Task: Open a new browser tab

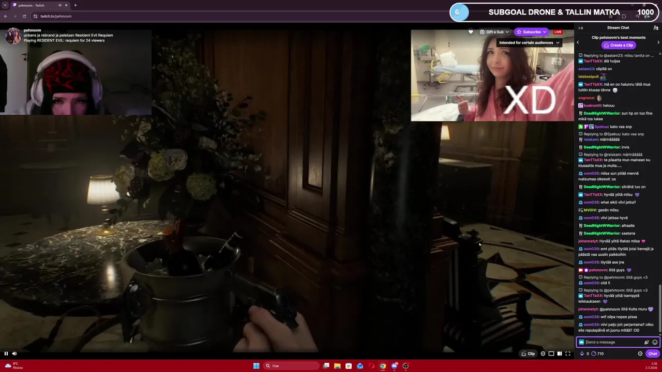Action: (76, 5)
